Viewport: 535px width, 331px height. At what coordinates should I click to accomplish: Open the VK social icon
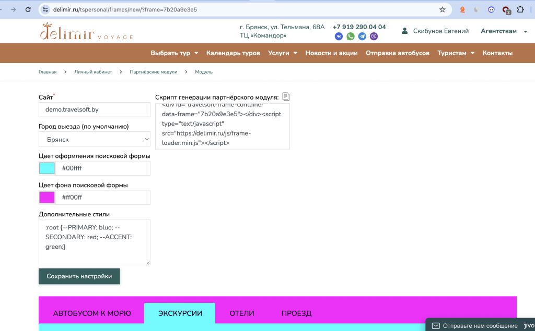pyautogui.click(x=339, y=36)
